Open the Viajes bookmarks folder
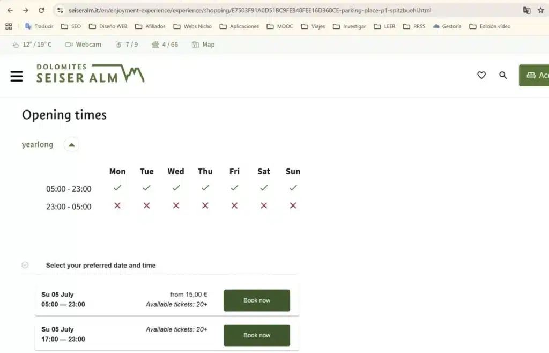The width and height of the screenshot is (549, 353). (x=313, y=26)
